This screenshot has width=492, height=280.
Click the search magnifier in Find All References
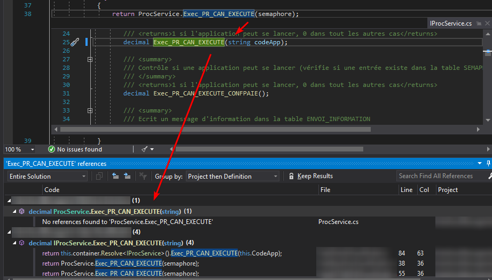coord(490,176)
